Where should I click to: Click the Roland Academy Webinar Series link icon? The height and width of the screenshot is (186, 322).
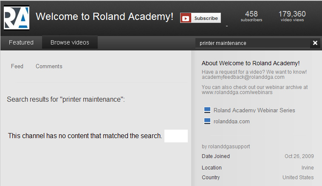point(207,110)
